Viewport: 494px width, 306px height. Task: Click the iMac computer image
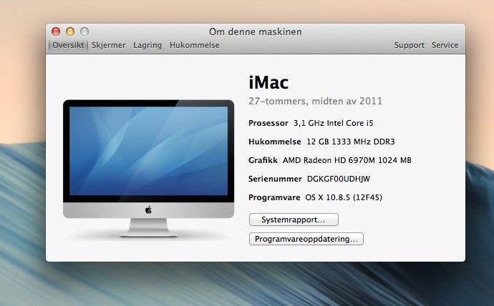click(148, 168)
